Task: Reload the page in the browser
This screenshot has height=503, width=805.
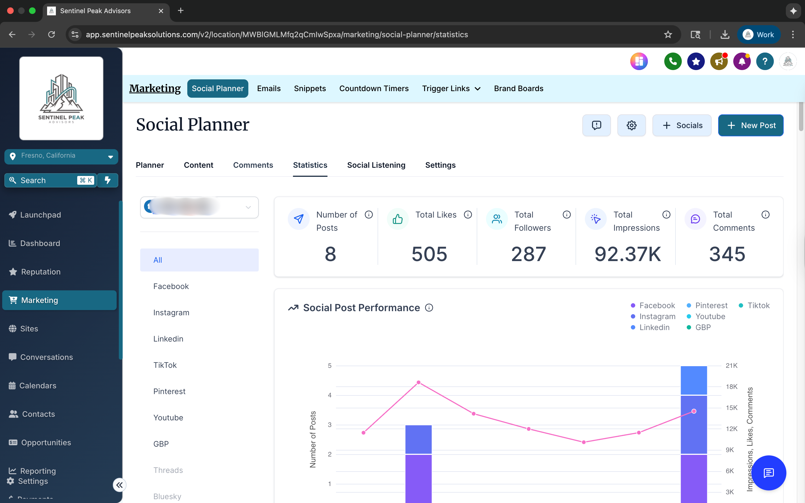Action: 51,34
